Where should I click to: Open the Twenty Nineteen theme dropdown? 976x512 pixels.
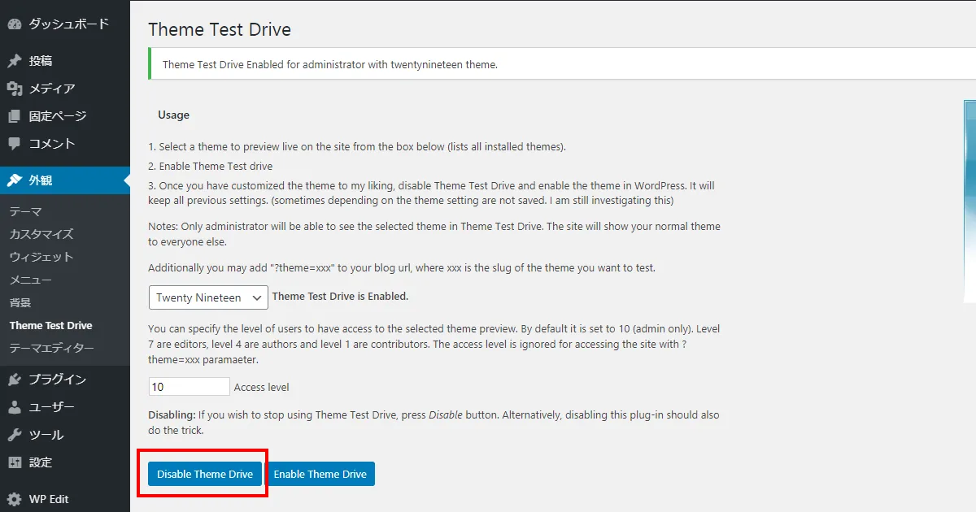pyautogui.click(x=208, y=297)
